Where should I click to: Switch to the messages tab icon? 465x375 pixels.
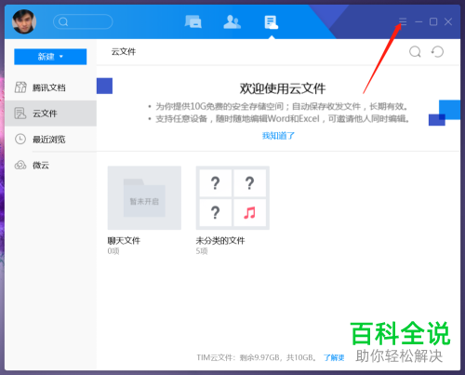193,21
